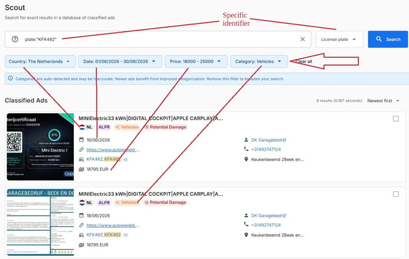Viewport: 409px width, 259px height.
Task: Click the price banknote icon in first ad
Action: [81, 169]
